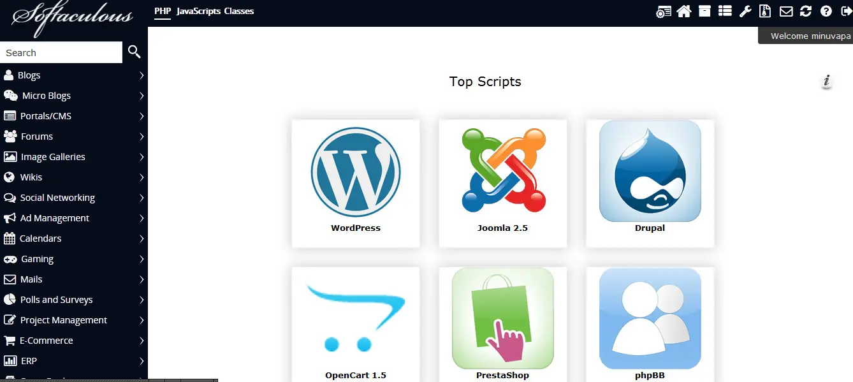Image resolution: width=853 pixels, height=382 pixels.
Task: Click the Welcome minuvapa text
Action: [810, 36]
